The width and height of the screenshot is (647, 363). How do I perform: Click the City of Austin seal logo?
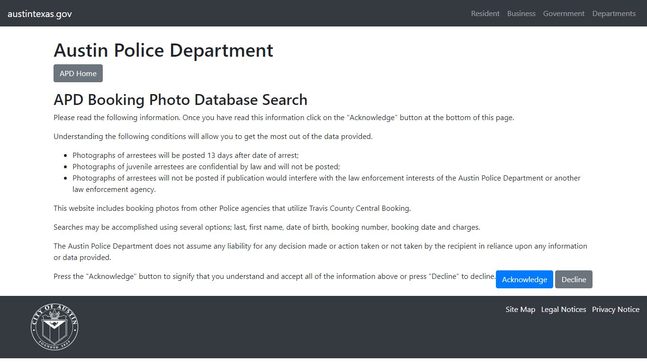54,327
